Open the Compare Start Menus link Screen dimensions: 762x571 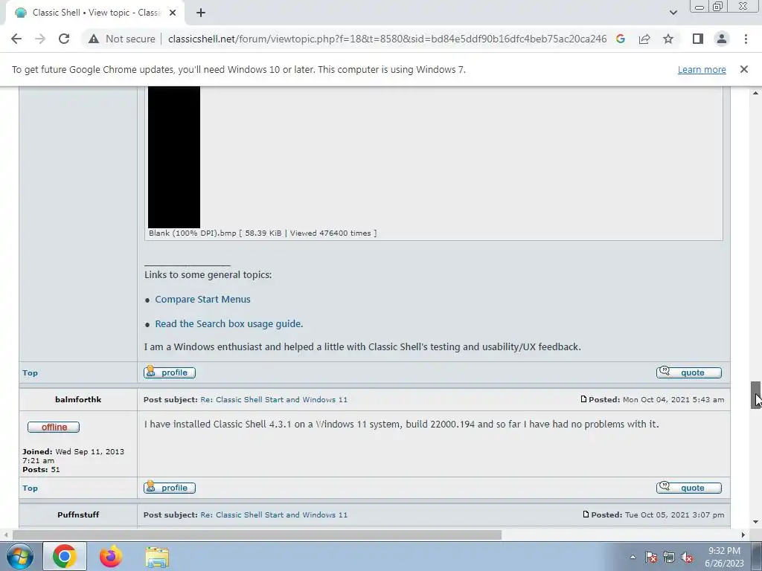(202, 300)
